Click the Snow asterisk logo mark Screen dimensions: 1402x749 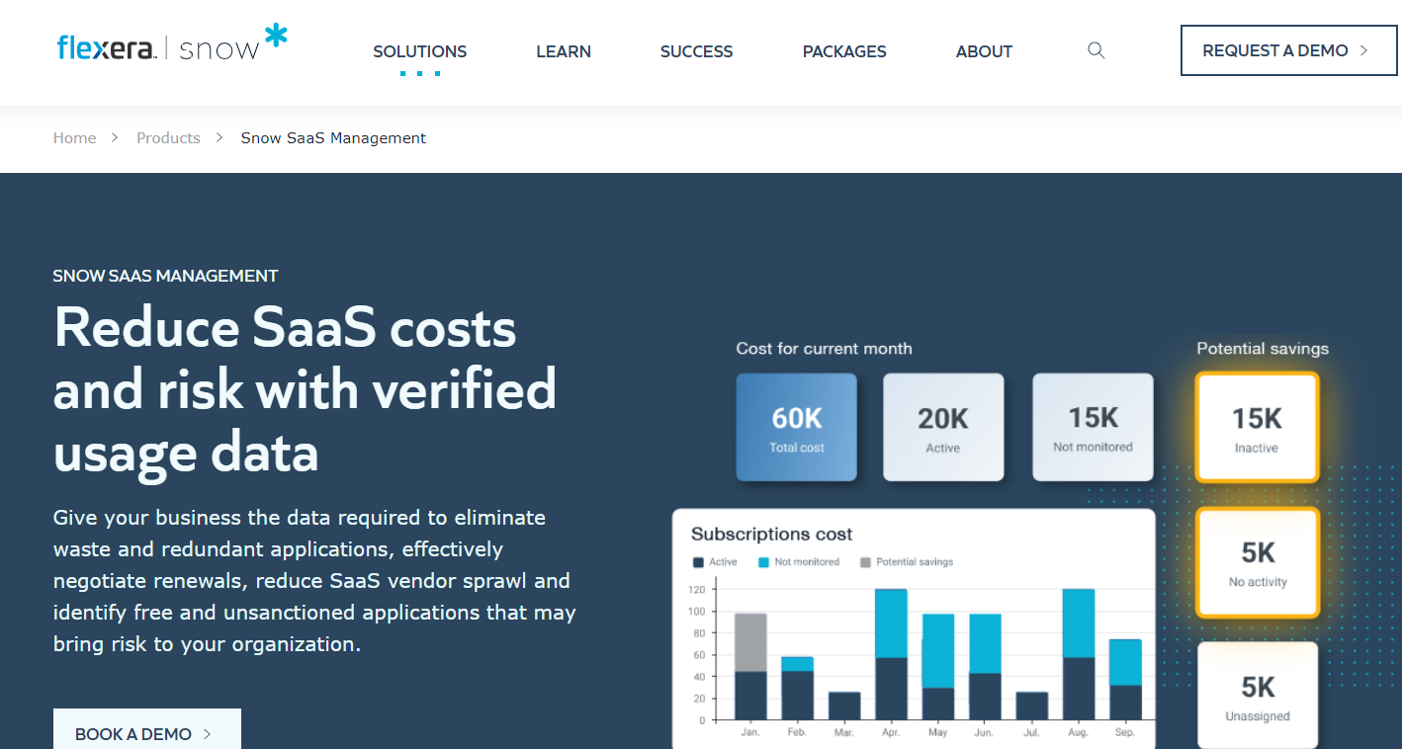(277, 34)
